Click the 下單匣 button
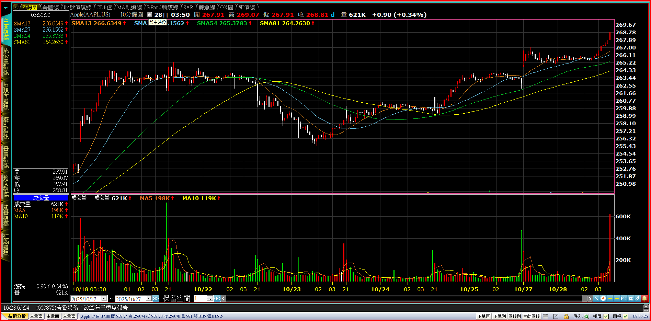 483,316
